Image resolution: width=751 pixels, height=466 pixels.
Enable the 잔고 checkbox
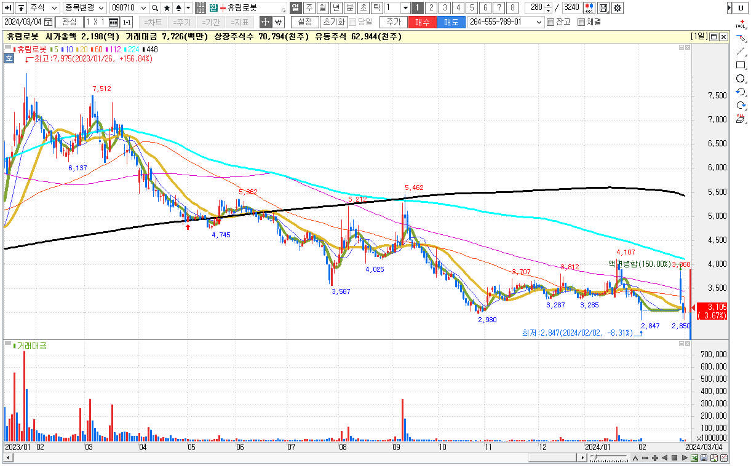550,22
